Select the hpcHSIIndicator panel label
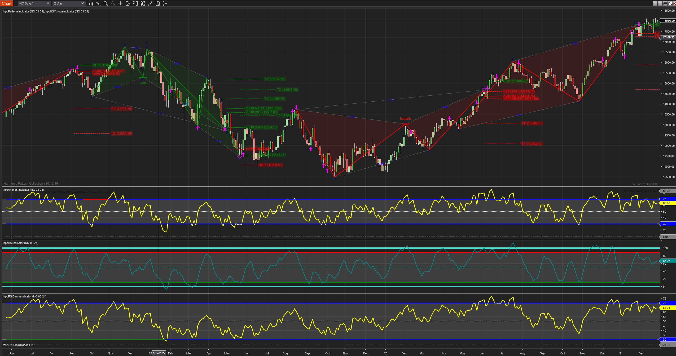This screenshot has width=676, height=356. click(x=21, y=243)
